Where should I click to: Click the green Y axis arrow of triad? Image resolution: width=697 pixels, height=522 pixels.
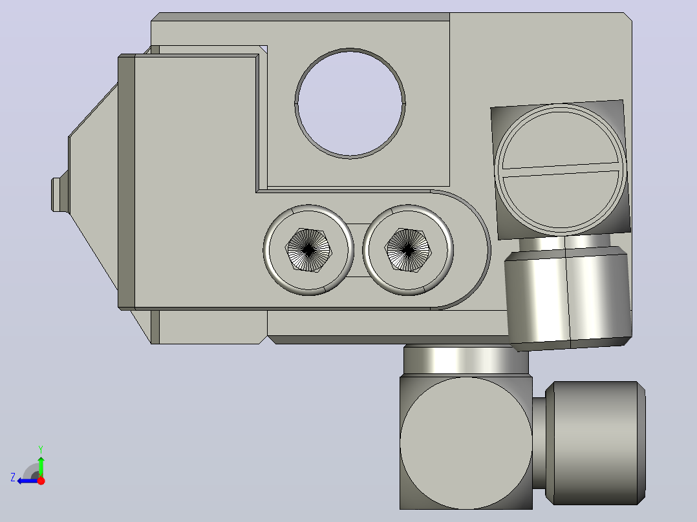(41, 466)
